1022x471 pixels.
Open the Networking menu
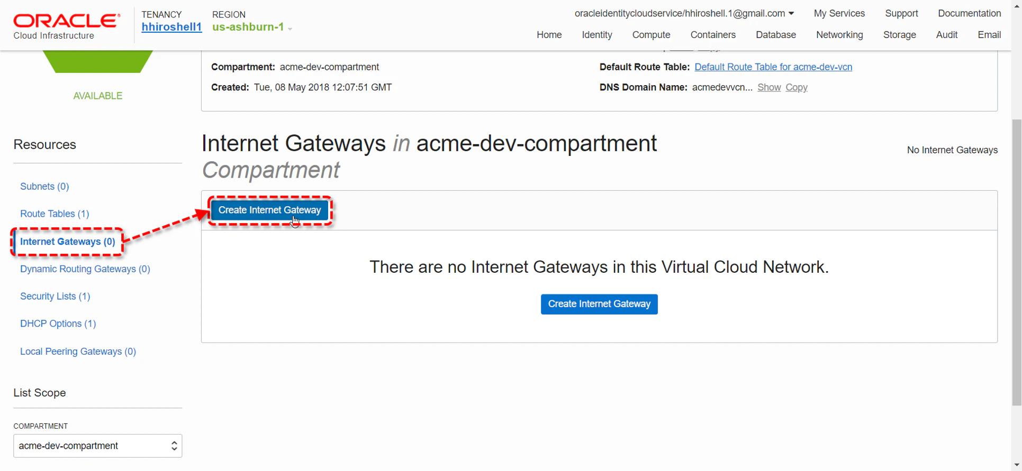pyautogui.click(x=839, y=35)
